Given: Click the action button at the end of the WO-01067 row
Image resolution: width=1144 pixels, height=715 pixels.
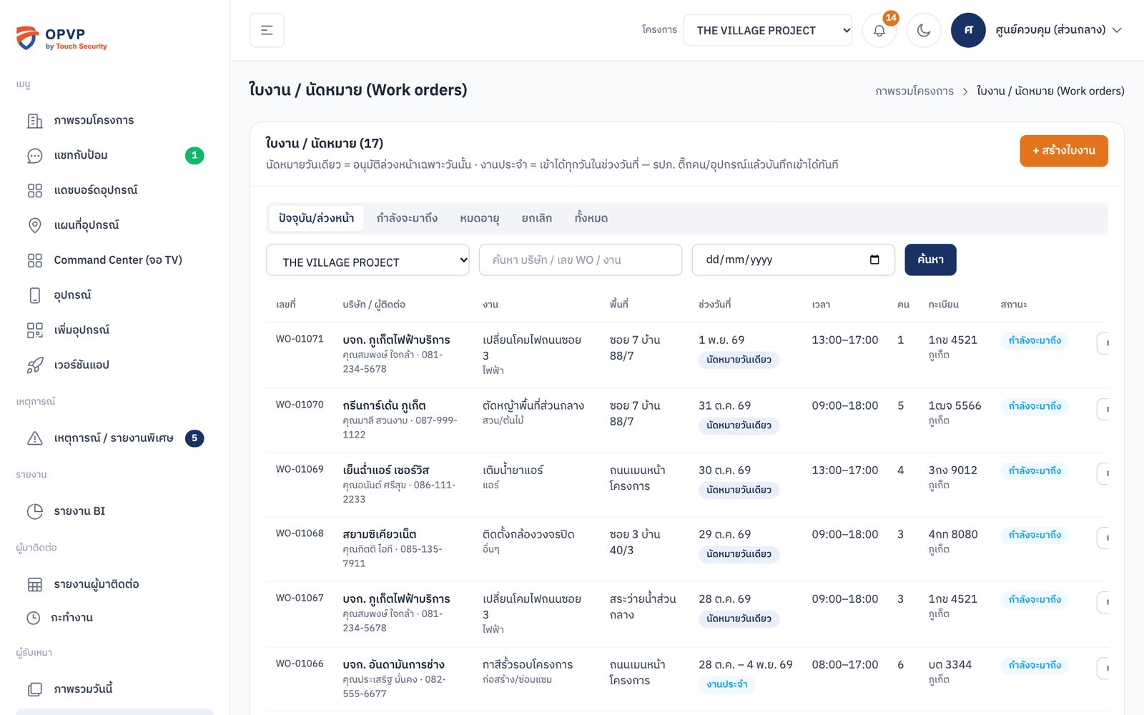Looking at the screenshot, I should click(x=1103, y=602).
